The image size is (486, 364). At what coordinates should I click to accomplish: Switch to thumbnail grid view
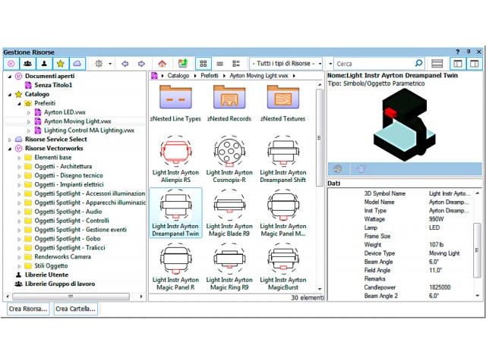click(x=204, y=64)
